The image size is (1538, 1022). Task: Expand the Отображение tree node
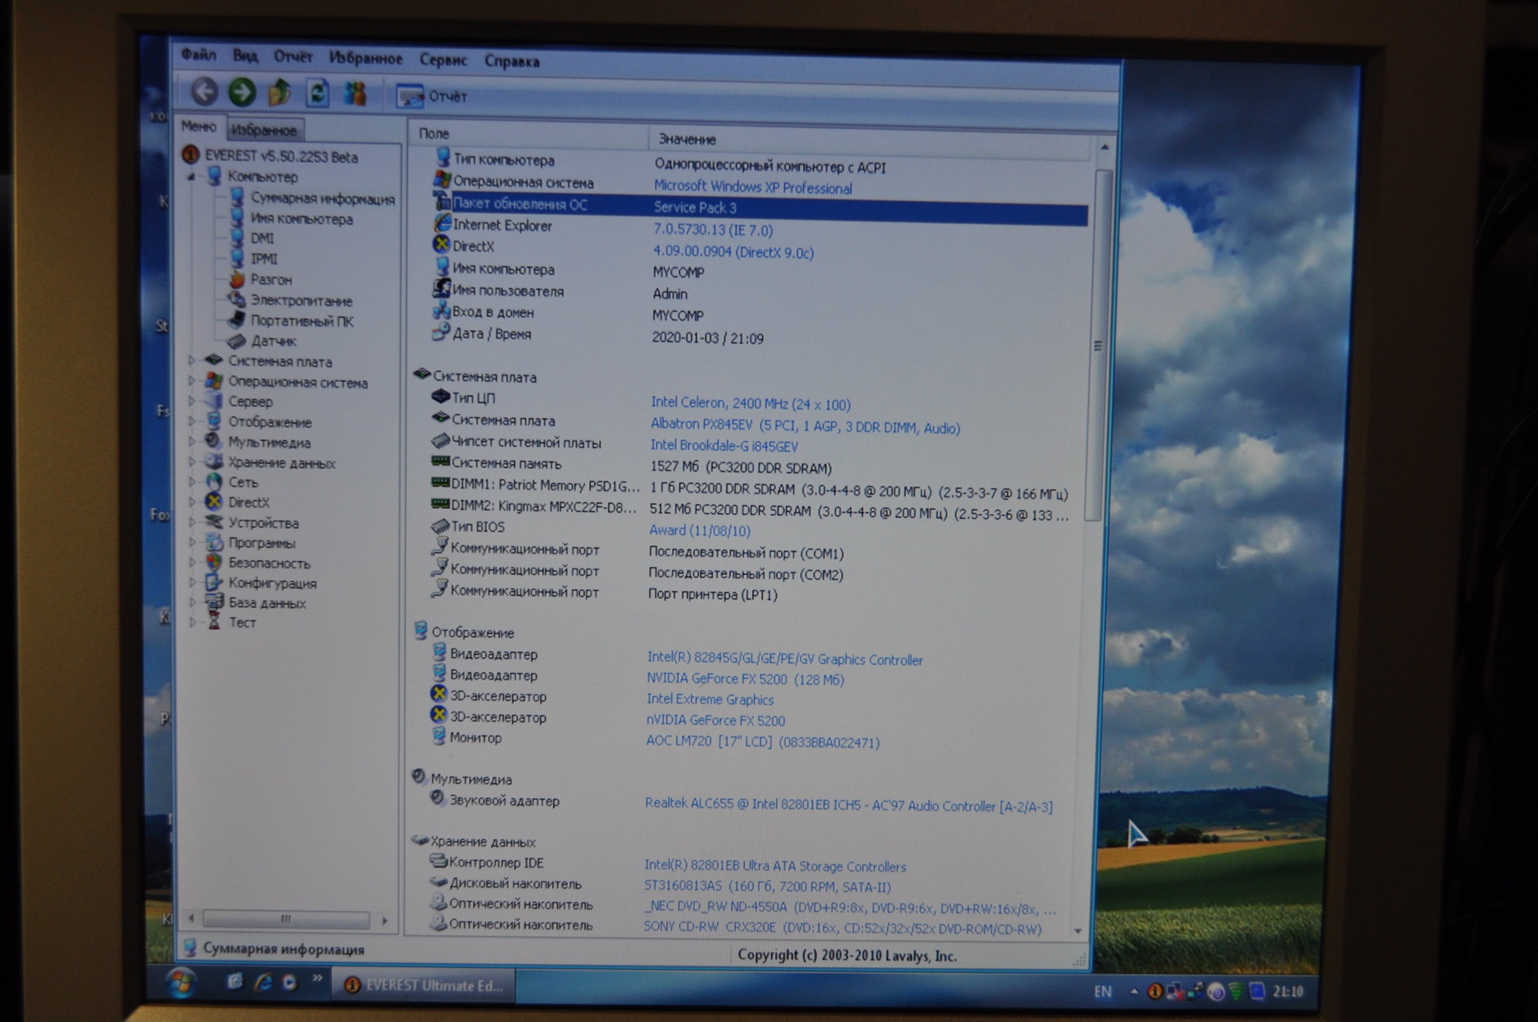(191, 422)
